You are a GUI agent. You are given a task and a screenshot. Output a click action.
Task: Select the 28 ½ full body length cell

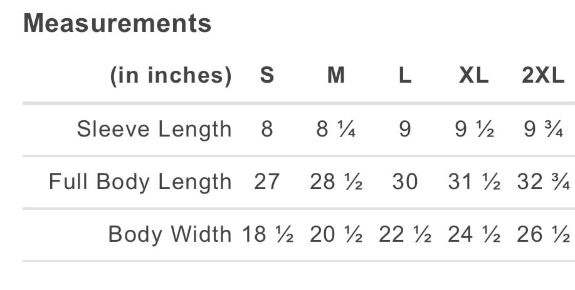point(336,182)
